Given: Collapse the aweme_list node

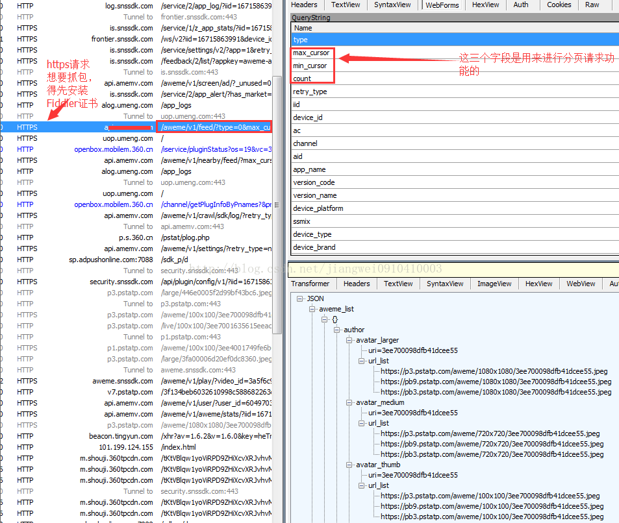Looking at the screenshot, I should coord(312,309).
